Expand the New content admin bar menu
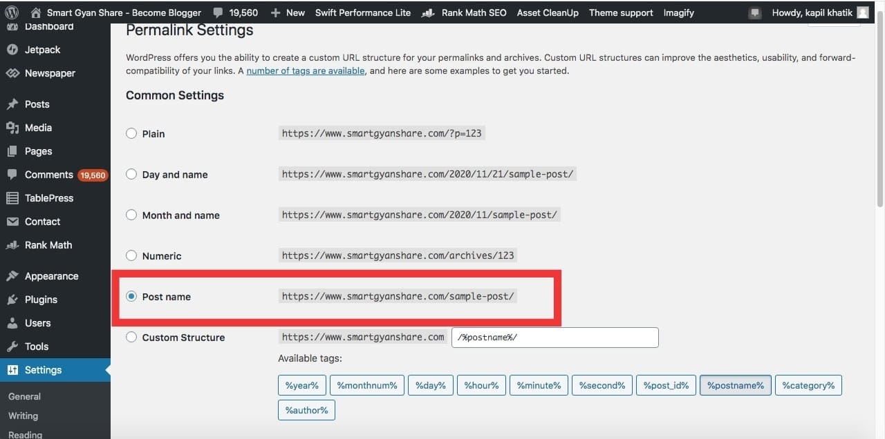The width and height of the screenshot is (885, 439). click(x=288, y=12)
